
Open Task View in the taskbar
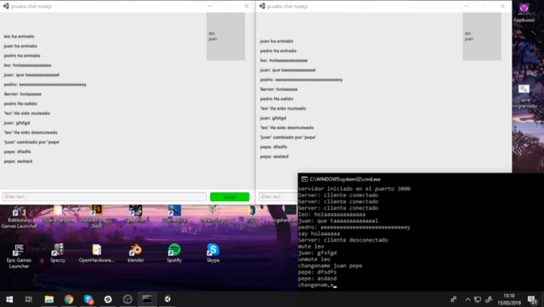click(29, 299)
